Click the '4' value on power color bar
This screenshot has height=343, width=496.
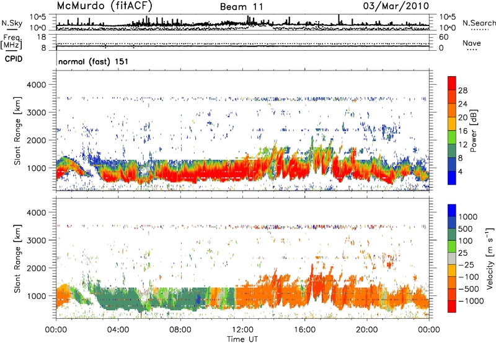461,171
